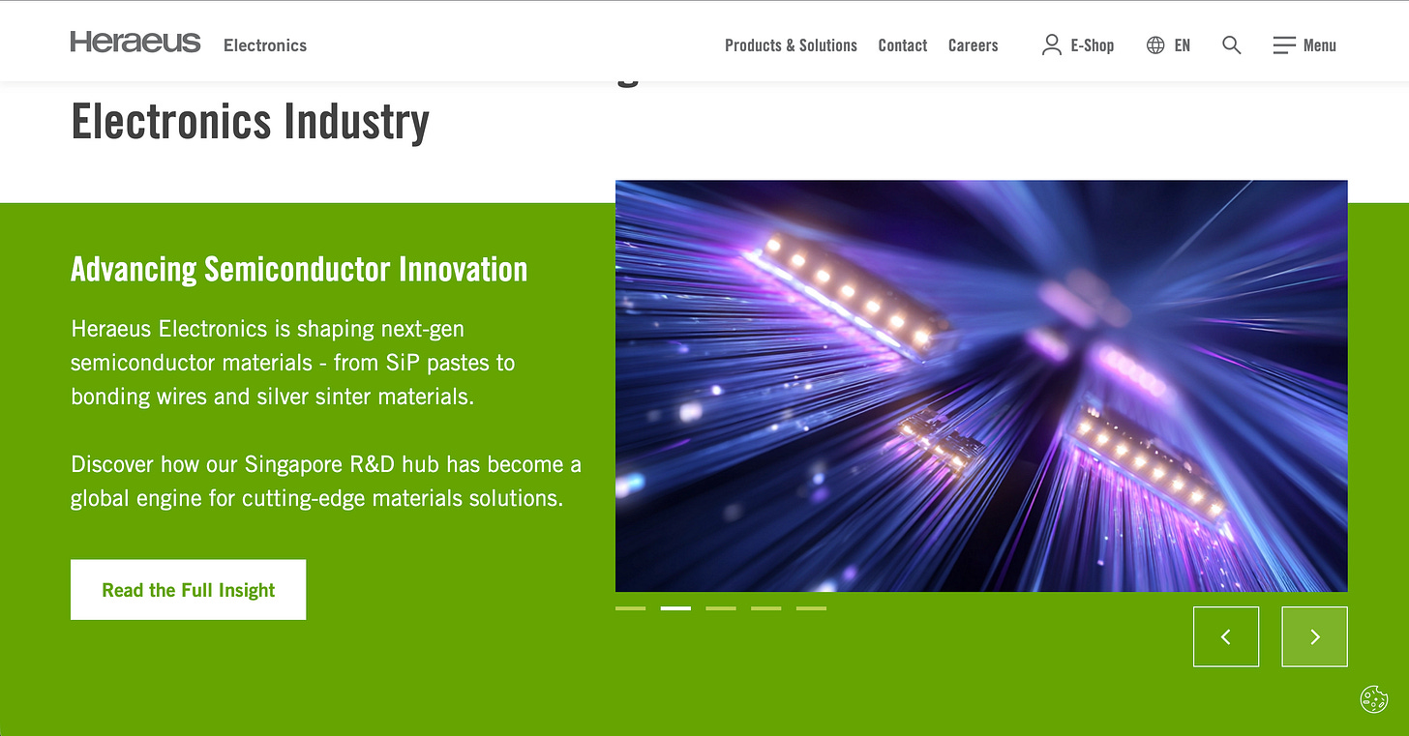Click the Menu label
Screen dimensions: 1409x736
coord(1320,45)
